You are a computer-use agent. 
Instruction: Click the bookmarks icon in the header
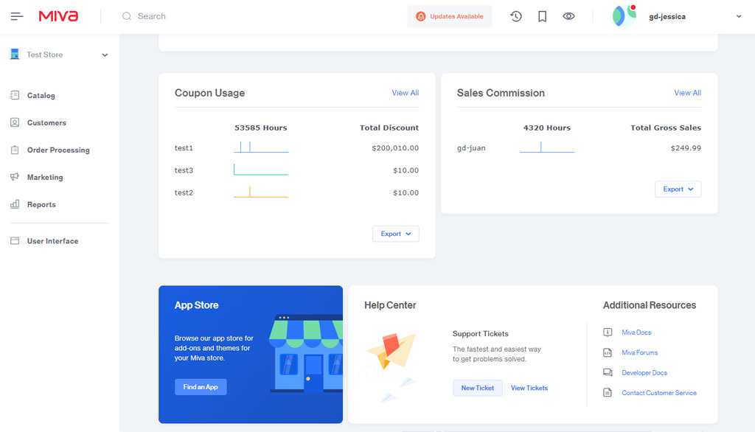[x=543, y=15]
